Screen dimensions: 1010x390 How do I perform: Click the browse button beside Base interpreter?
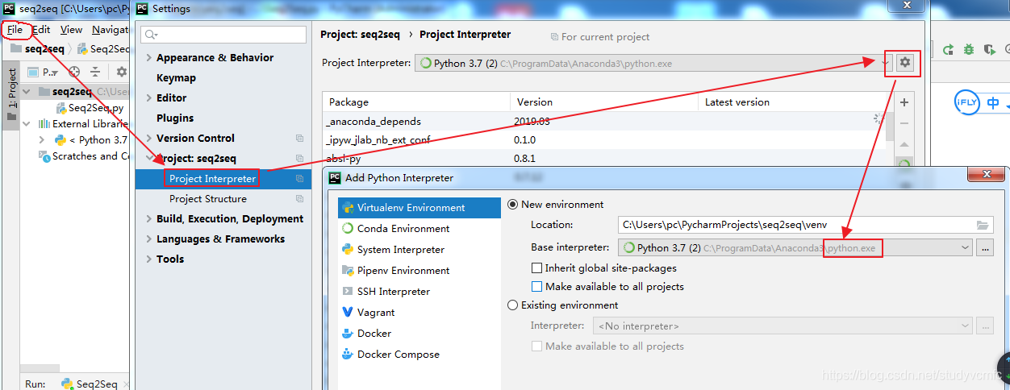coord(985,248)
